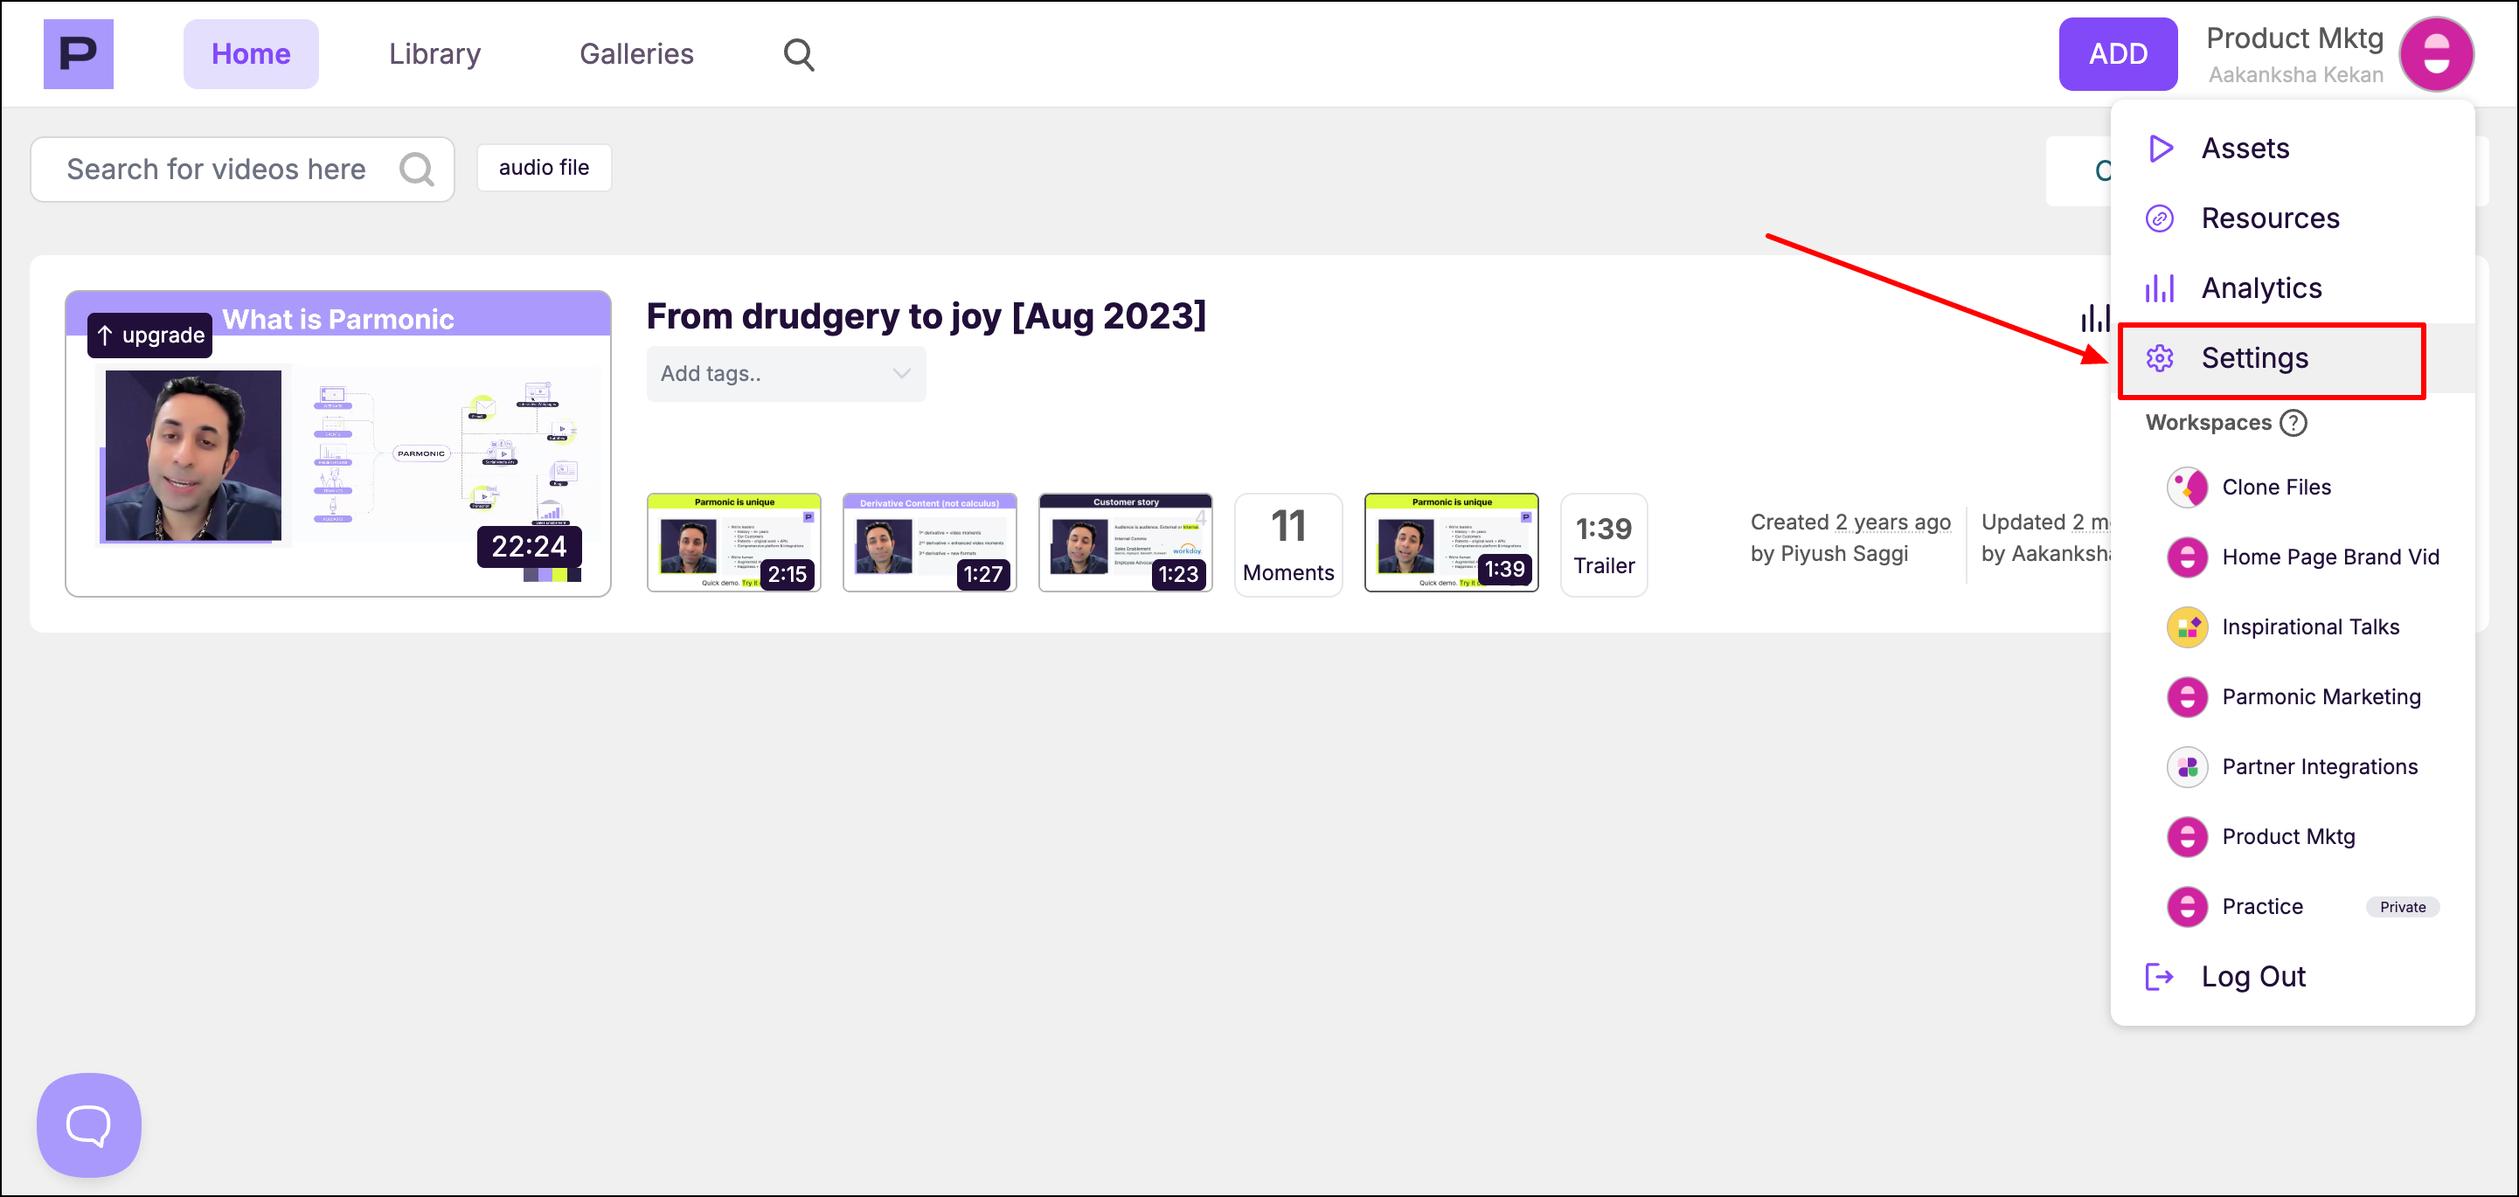Open Analytics from the dropdown menu
This screenshot has height=1197, width=2519.
click(x=2260, y=288)
